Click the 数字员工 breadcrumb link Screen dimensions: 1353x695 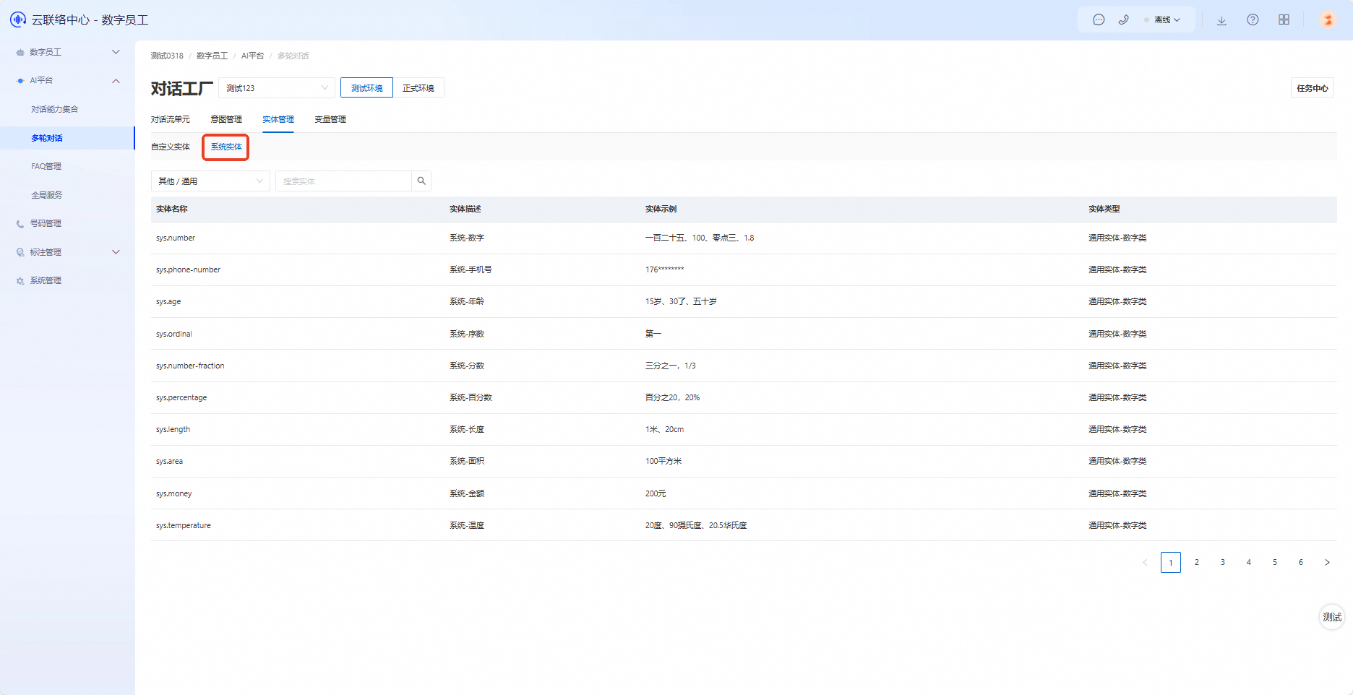point(212,56)
